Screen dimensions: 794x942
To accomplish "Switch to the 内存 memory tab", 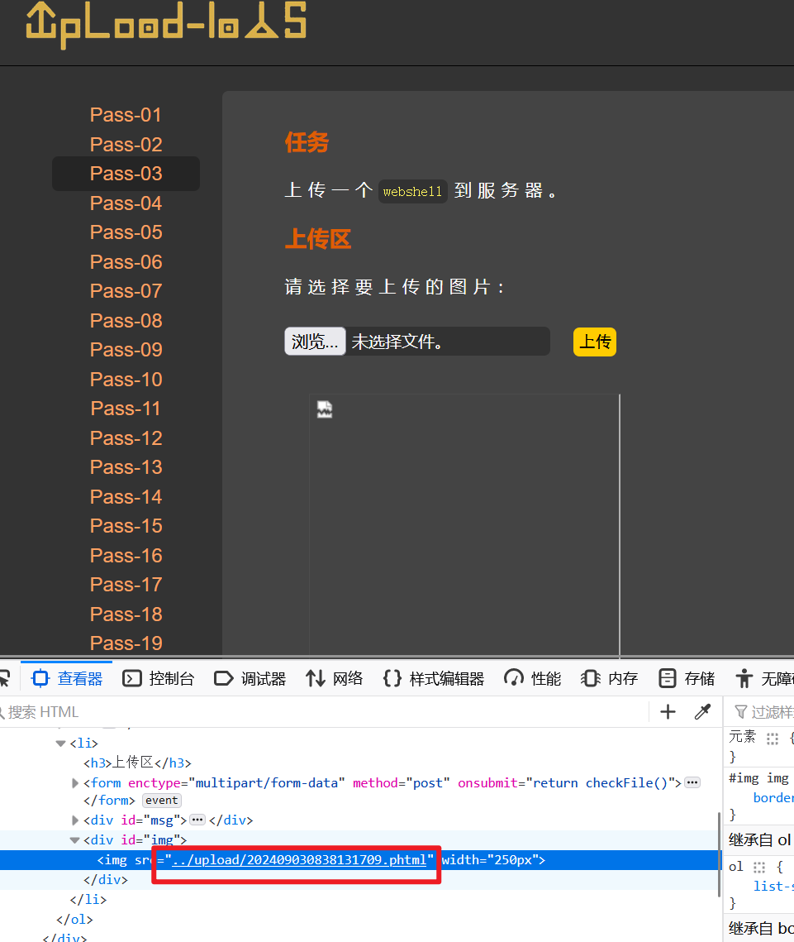I will (x=609, y=679).
